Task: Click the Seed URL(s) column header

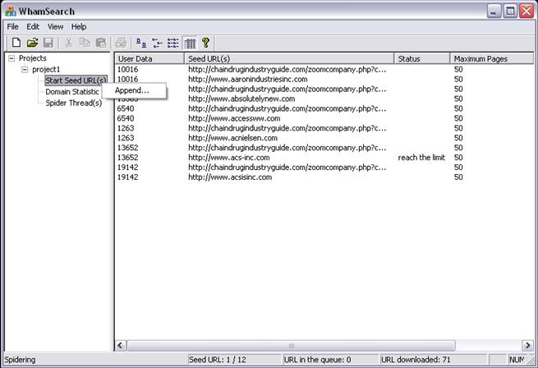Action: (289, 59)
